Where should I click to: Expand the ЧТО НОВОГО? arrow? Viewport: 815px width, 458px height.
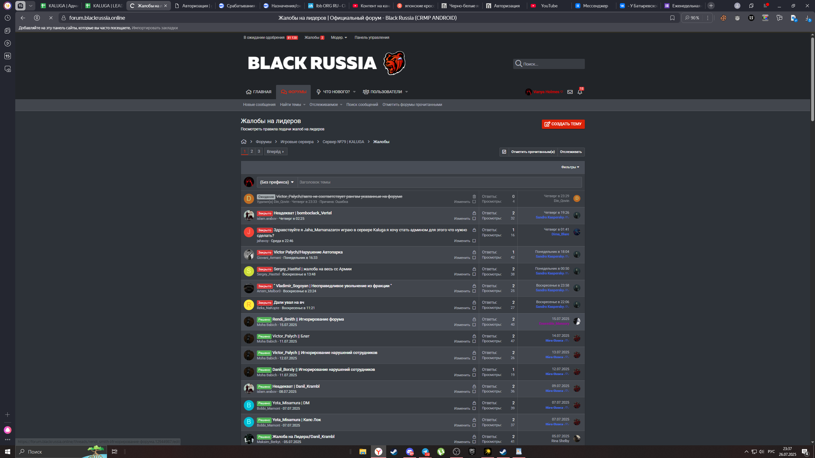354,92
